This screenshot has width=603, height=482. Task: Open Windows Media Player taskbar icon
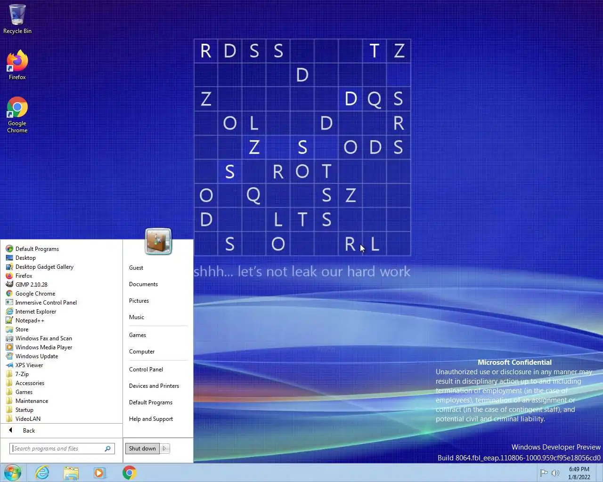tap(100, 473)
